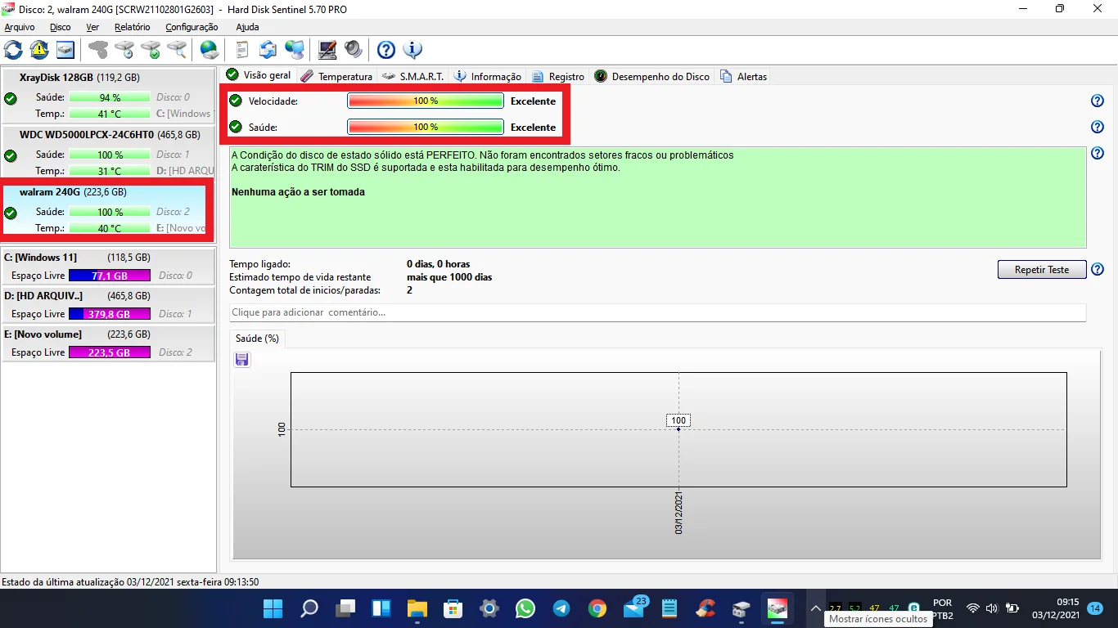1118x628 pixels.
Task: Click XrayDisk's 94 % health bar
Action: [110, 97]
